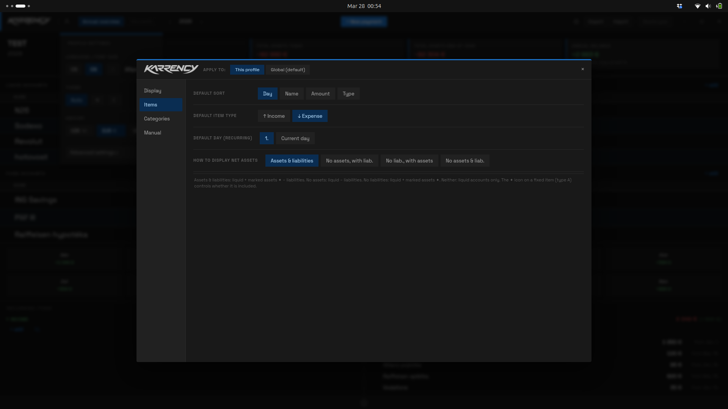Click the battery status icon

[x=719, y=6]
